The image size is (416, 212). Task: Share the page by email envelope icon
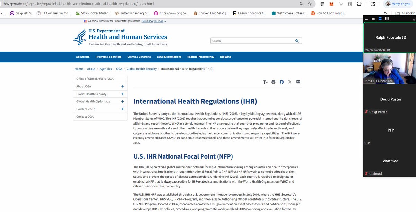click(x=298, y=82)
